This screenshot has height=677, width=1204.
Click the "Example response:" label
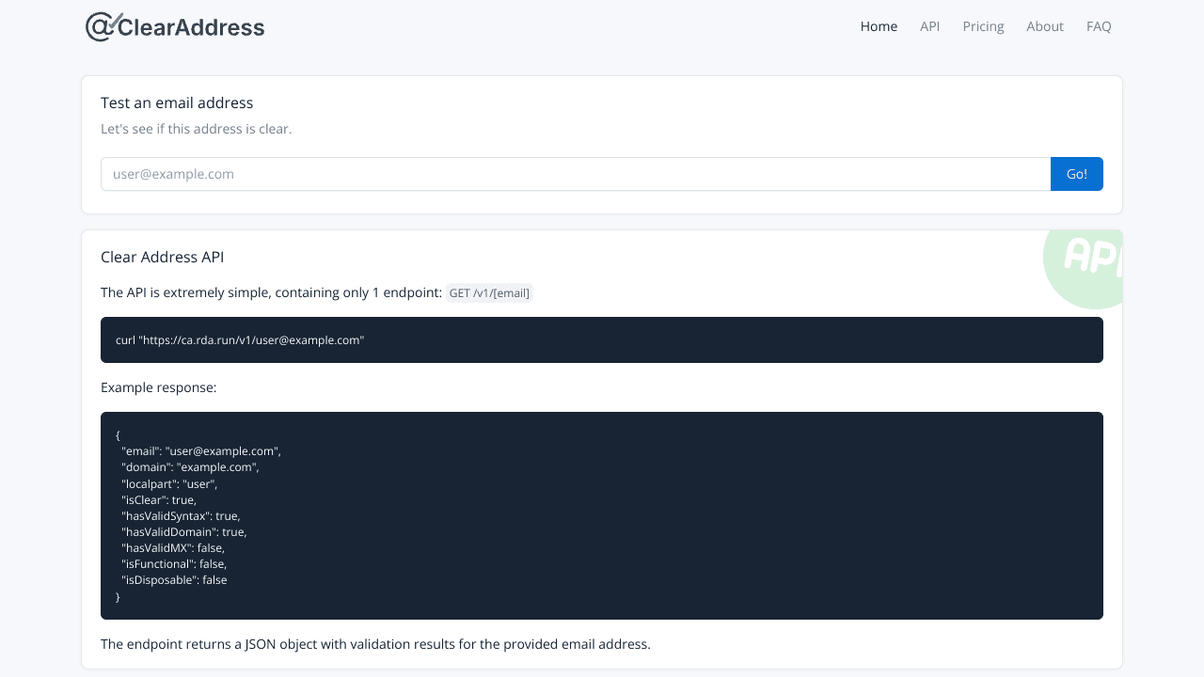point(159,387)
